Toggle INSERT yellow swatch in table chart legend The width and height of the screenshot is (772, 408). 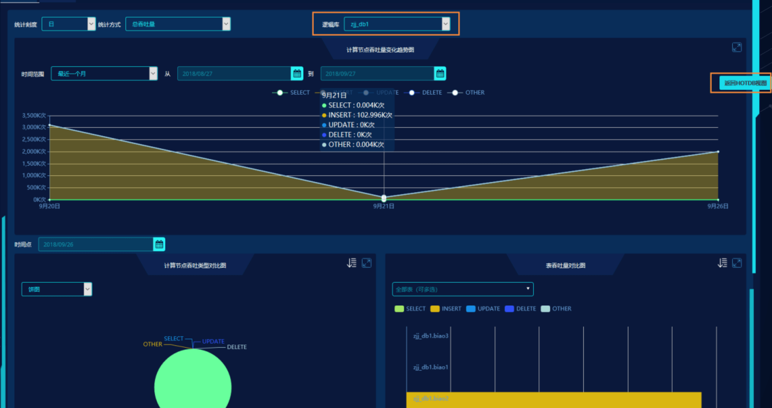point(435,309)
